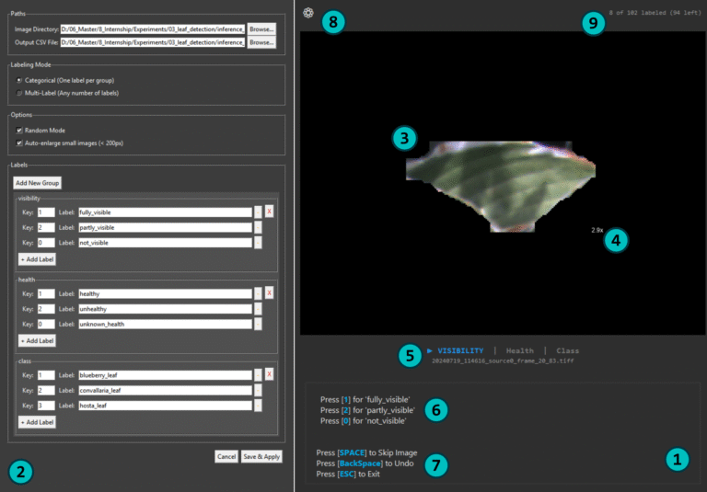Remove the partly_visible label row

click(x=258, y=227)
